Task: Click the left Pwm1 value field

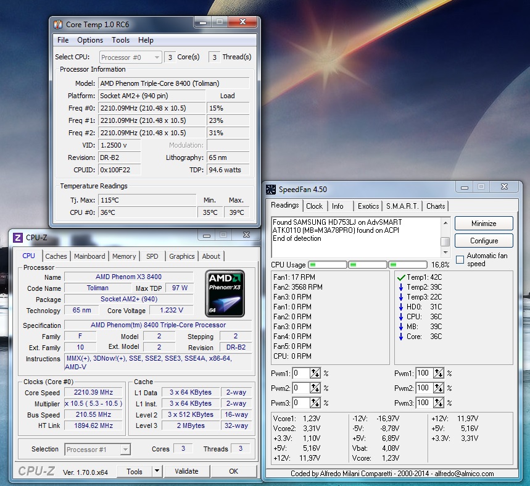Action: pos(301,374)
